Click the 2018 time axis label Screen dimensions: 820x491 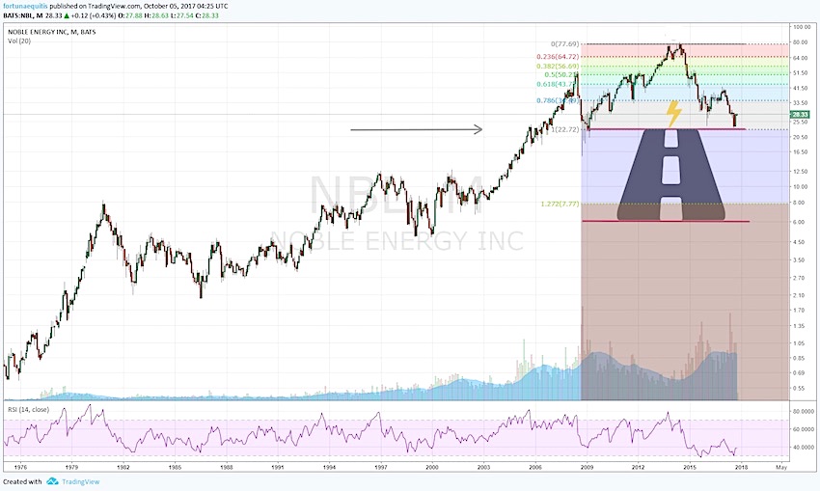(741, 467)
